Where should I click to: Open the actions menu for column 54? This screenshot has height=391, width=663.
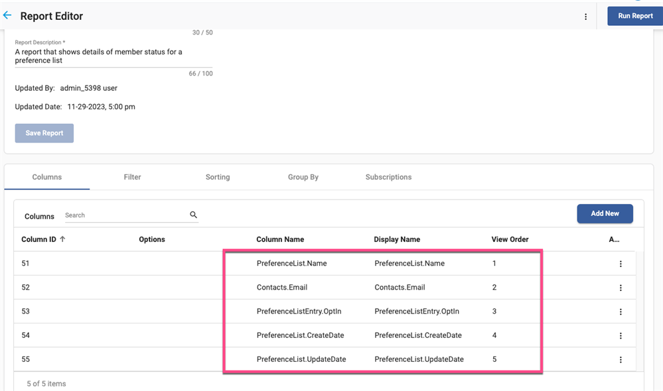[621, 335]
